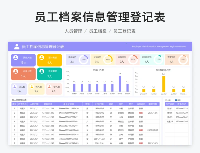Click the person icon beside 总人数
Image resolution: width=200 pixels, height=153 pixels.
point(14,87)
